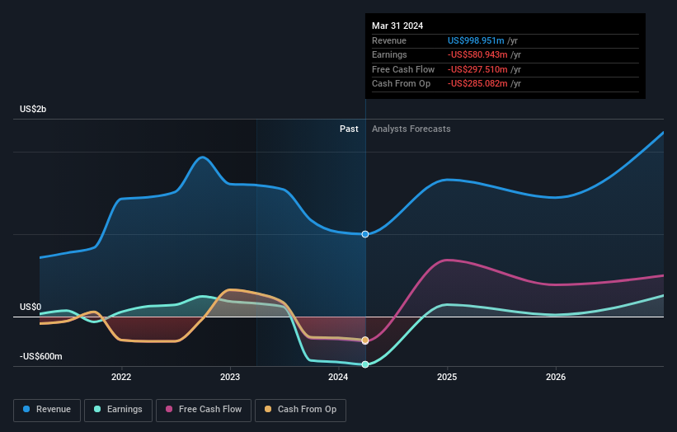Click the US$998.951m revenue value
Image resolution: width=677 pixels, height=432 pixels.
pyautogui.click(x=476, y=40)
